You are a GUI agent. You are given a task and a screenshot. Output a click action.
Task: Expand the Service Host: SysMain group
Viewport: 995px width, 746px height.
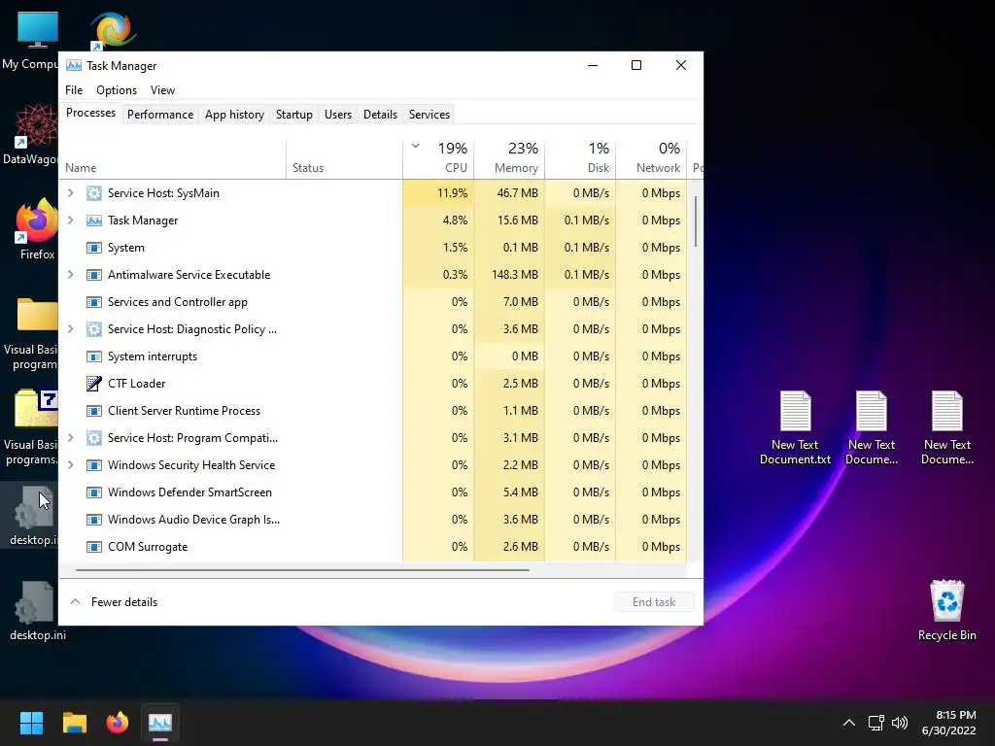[71, 193]
